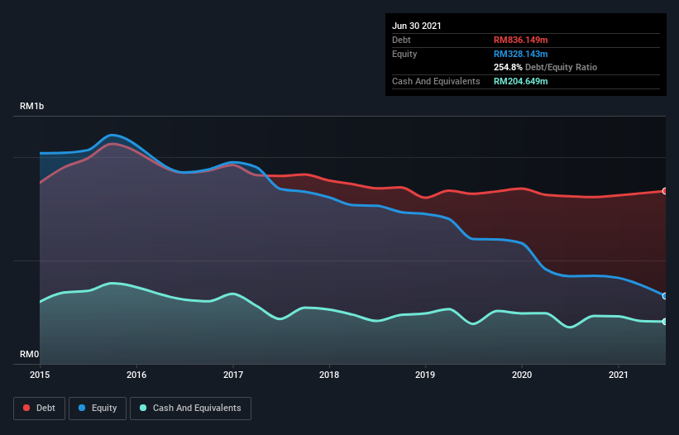Click the RM204.649m cash value

pos(520,81)
